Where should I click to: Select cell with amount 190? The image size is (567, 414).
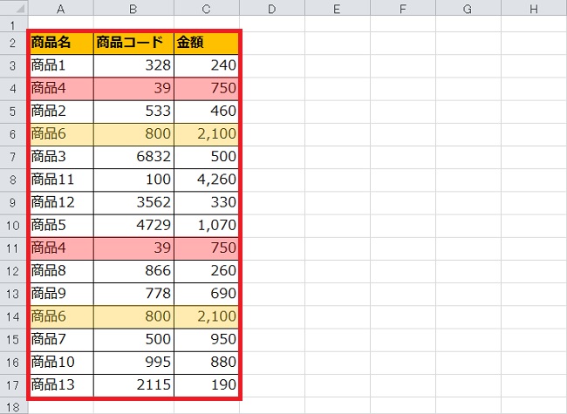(206, 384)
